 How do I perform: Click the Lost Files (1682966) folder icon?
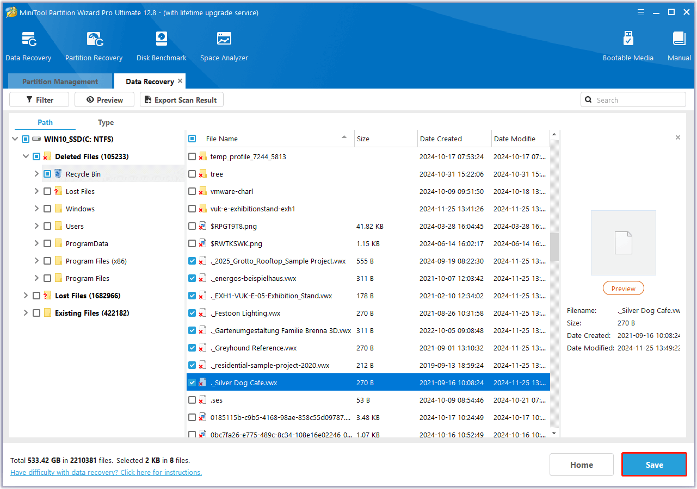pyautogui.click(x=47, y=296)
